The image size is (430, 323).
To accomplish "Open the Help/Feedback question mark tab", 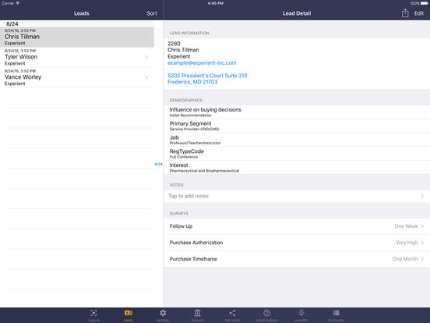I will (267, 313).
